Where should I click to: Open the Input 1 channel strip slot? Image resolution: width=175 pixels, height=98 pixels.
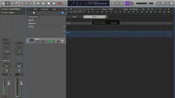coord(7,51)
